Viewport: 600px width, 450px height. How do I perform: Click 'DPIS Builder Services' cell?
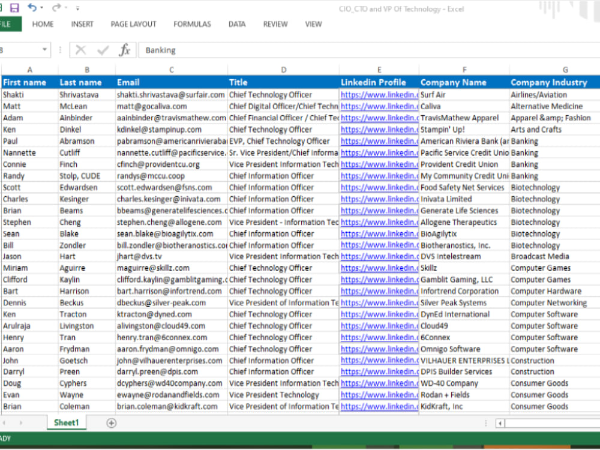click(x=464, y=371)
